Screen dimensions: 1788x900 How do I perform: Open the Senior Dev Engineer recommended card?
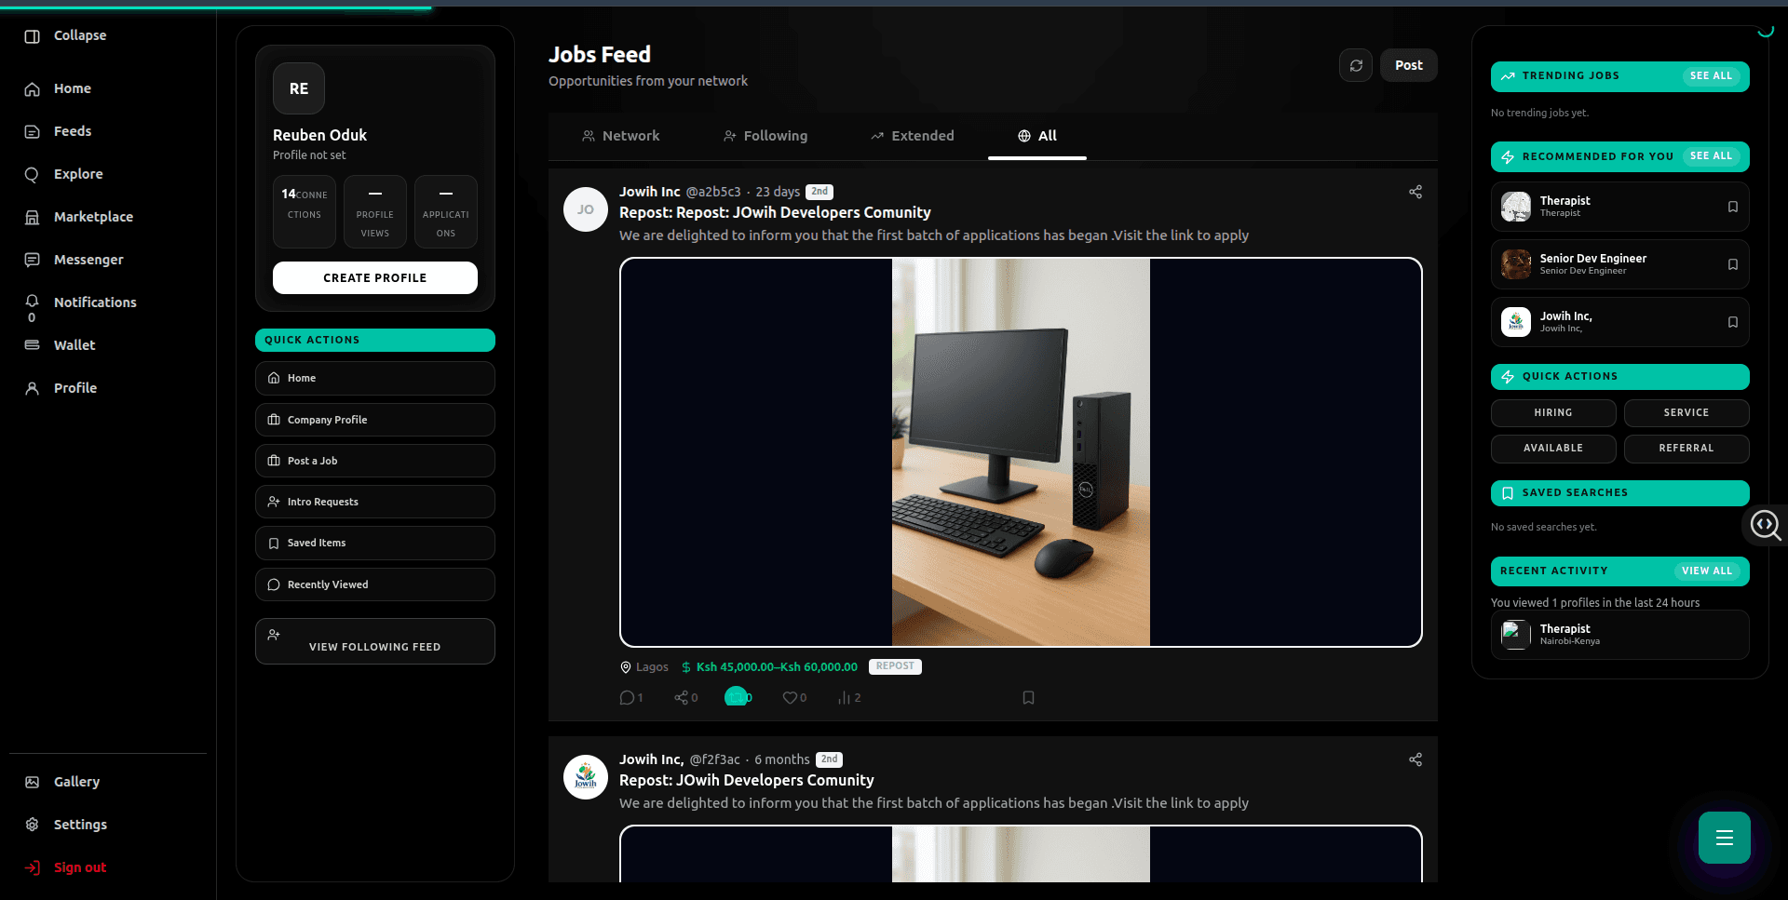point(1620,264)
